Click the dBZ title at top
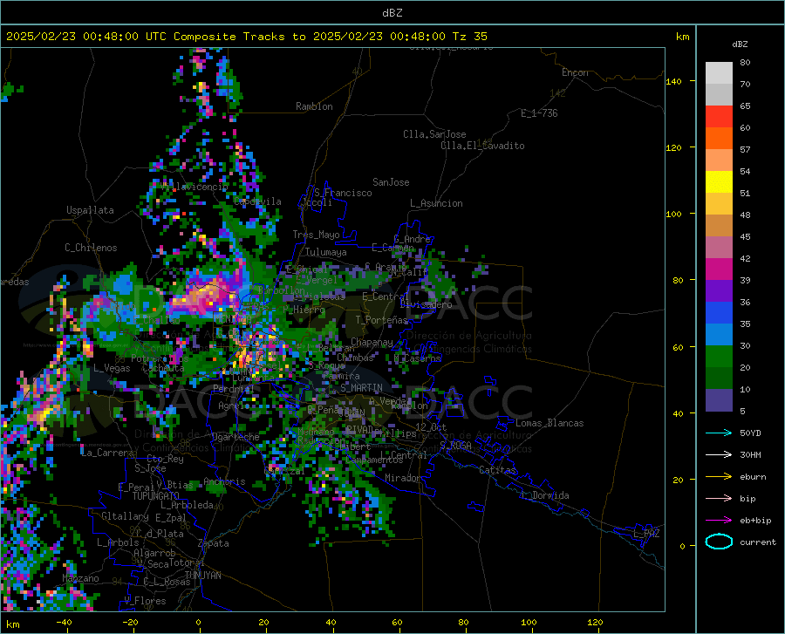The width and height of the screenshot is (785, 634). point(392,13)
